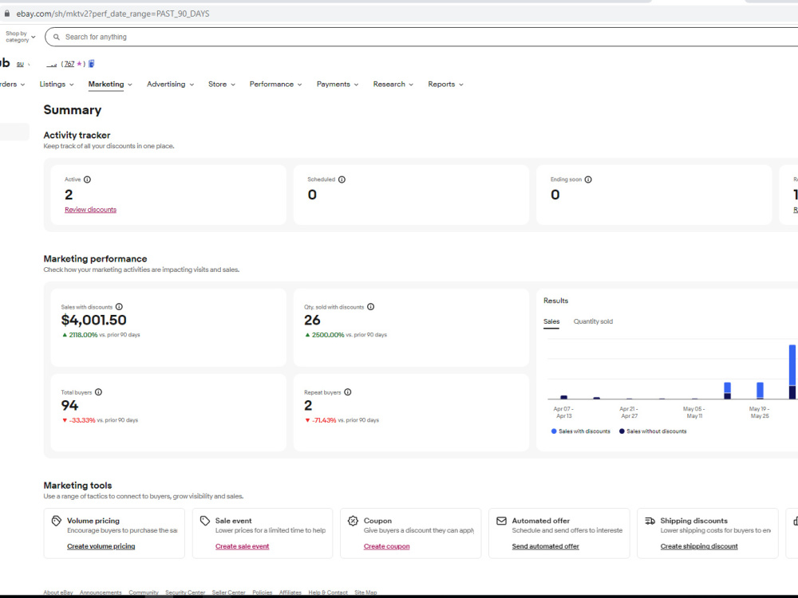Click the Volume pricing card title

pos(93,521)
